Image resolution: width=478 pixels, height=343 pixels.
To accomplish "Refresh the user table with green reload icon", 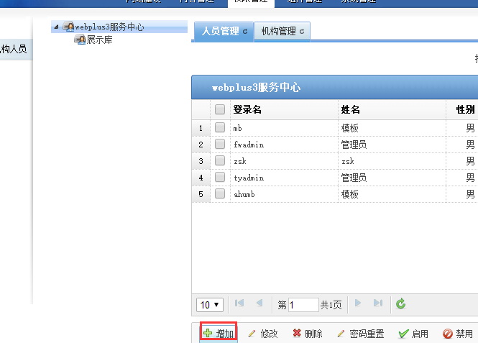I will pos(401,304).
